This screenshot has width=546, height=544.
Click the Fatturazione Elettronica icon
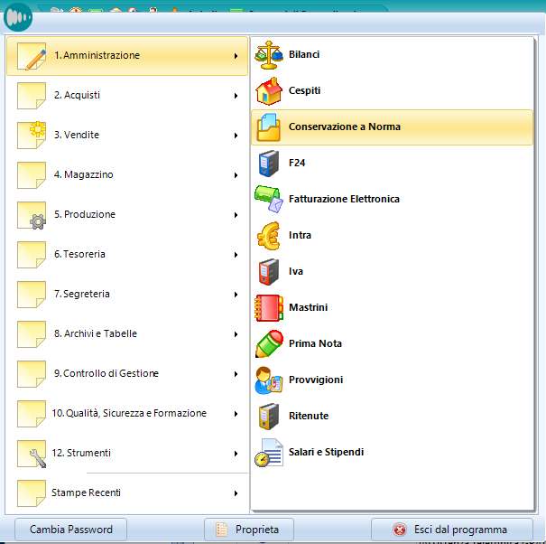tap(269, 200)
